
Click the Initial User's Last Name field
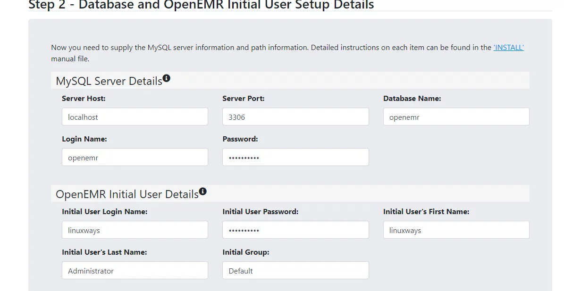[x=135, y=271]
